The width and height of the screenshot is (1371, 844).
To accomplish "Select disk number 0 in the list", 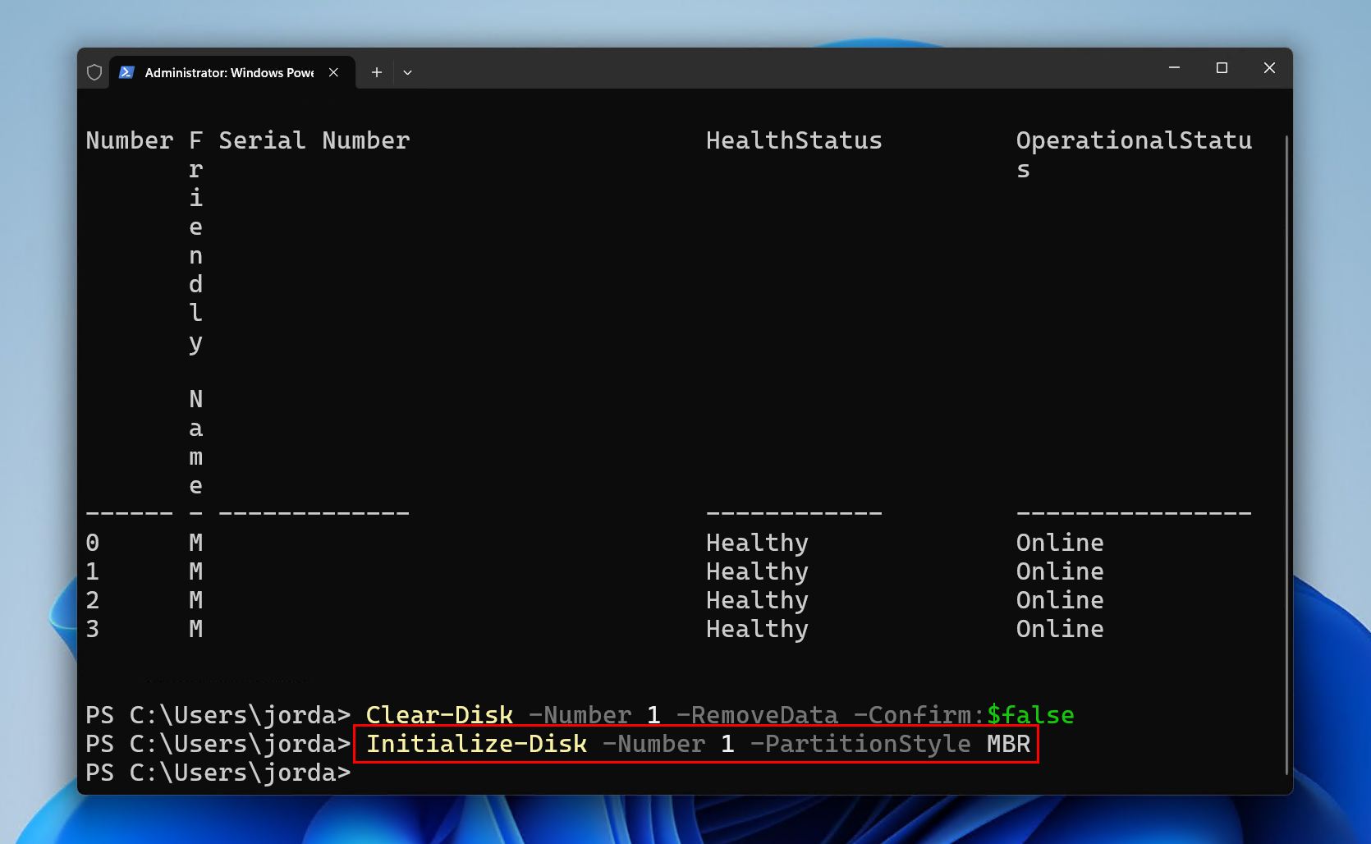I will pyautogui.click(x=92, y=542).
